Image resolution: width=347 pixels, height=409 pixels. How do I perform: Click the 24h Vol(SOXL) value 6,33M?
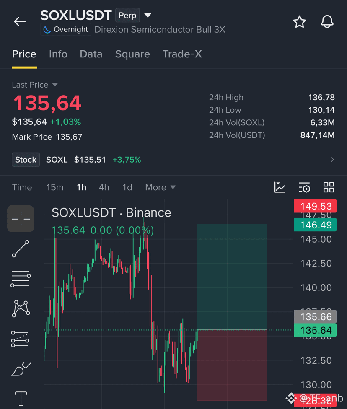(322, 122)
